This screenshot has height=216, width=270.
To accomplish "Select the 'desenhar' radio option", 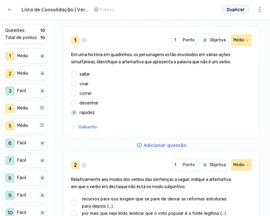I will coord(74,103).
